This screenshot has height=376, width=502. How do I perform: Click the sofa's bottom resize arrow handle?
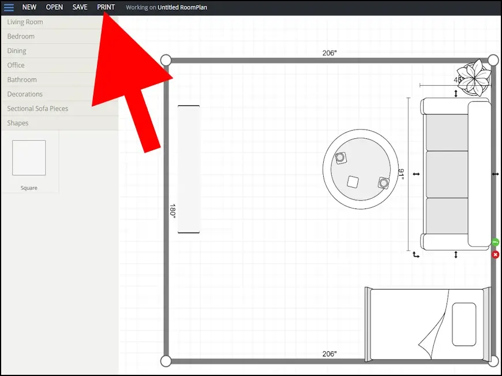[456, 255]
